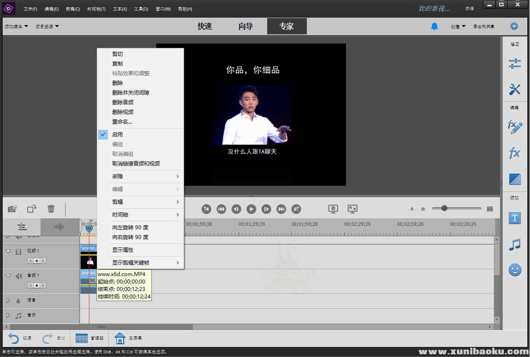Toggle keyframe button on 视频 1 track
530x357 pixels.
pos(37,261)
